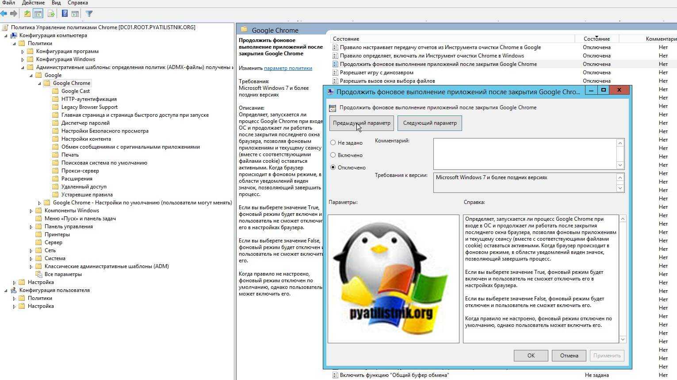Click the policy icon beside Разрешает игру с динозавром
The width and height of the screenshot is (677, 380).
click(x=335, y=73)
